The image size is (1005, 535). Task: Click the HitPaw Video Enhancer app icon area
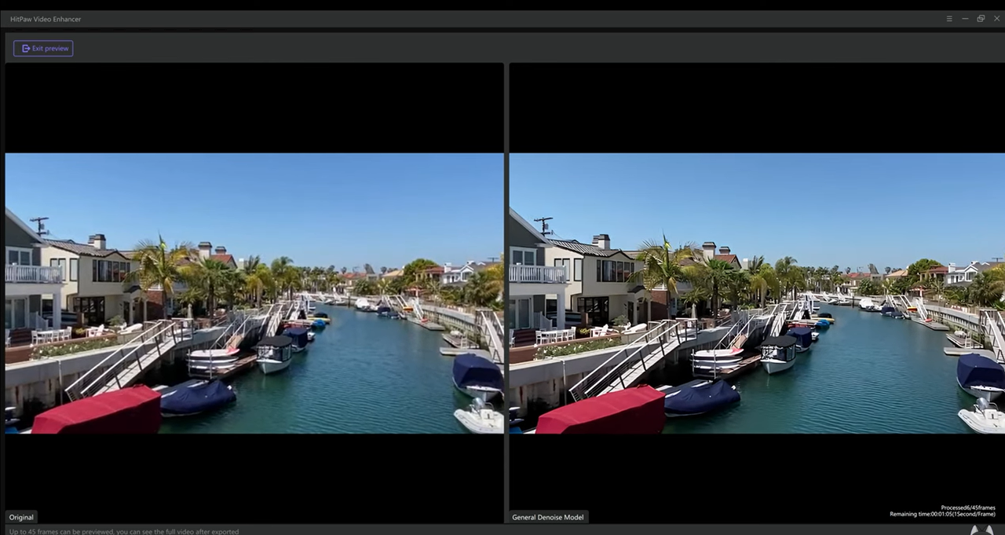[x=6, y=18]
